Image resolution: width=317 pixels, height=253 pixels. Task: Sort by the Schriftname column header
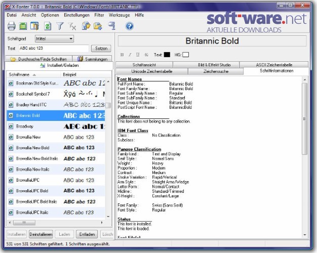pyautogui.click(x=33, y=74)
